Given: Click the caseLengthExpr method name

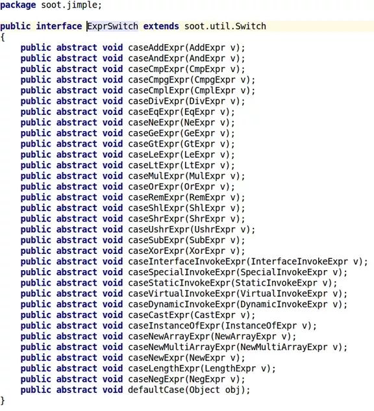Looking at the screenshot, I should point(164,369).
